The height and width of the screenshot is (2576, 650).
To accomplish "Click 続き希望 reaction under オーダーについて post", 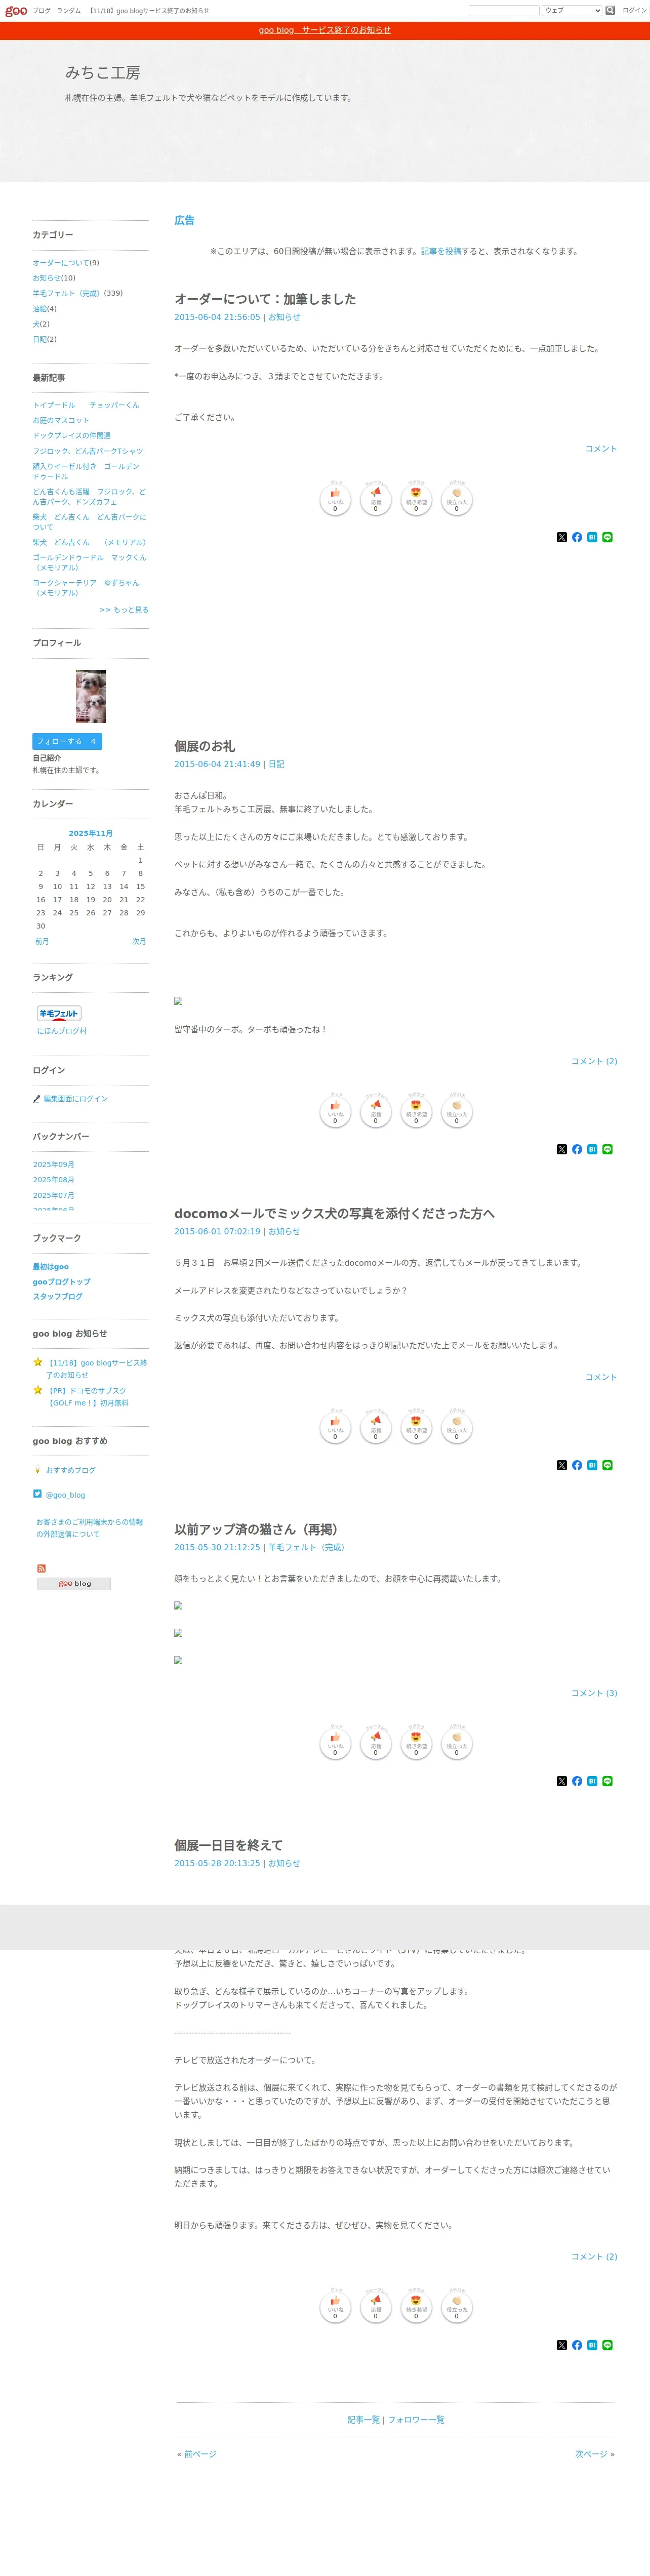I will [x=416, y=498].
